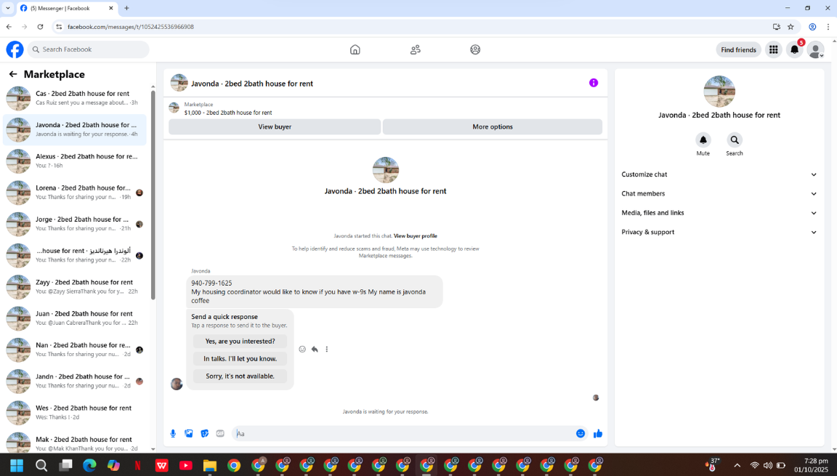Open the Jandn 2bed 2bath conversation
The image size is (837, 476).
pos(75,382)
